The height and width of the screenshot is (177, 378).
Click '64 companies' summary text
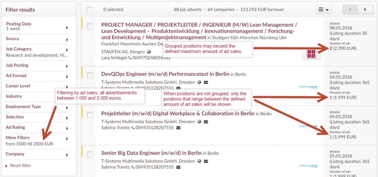[x=221, y=9]
